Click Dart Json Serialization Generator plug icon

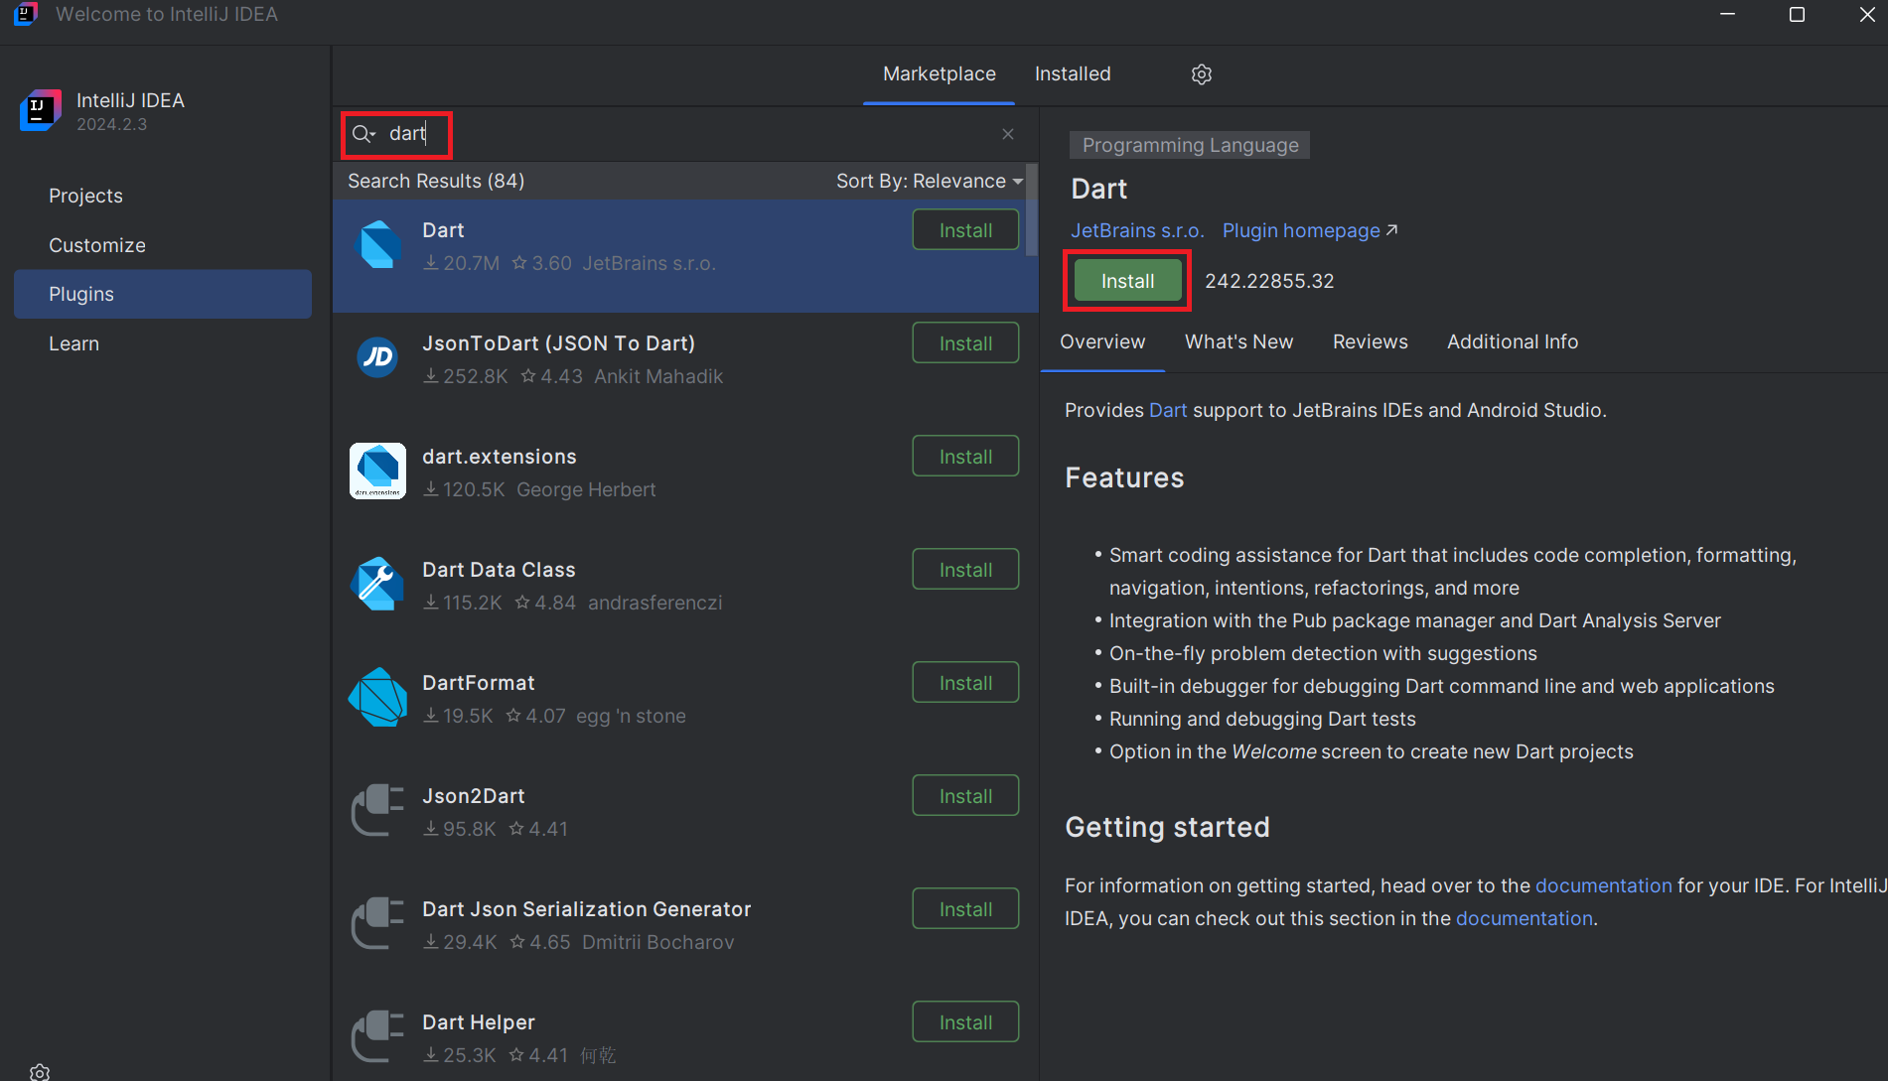pyautogui.click(x=377, y=923)
